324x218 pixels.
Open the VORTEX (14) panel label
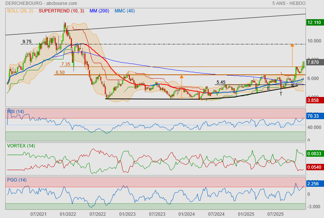(x=21, y=146)
